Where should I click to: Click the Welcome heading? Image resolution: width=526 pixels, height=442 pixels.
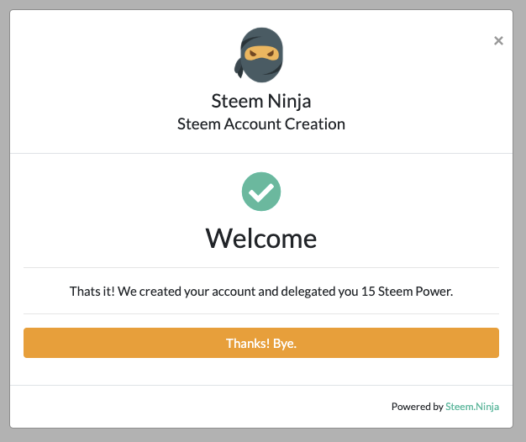261,238
